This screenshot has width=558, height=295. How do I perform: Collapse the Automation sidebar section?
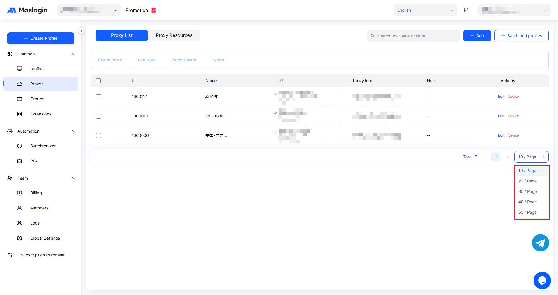coord(72,131)
